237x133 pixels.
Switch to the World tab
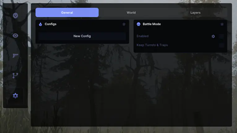pos(131,13)
